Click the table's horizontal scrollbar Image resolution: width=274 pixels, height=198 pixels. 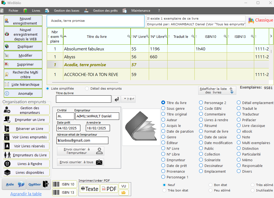(85, 82)
